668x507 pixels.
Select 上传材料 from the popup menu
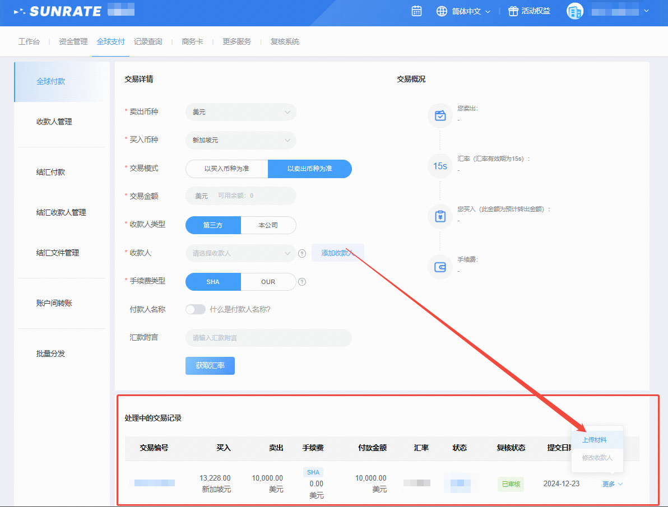tap(595, 440)
